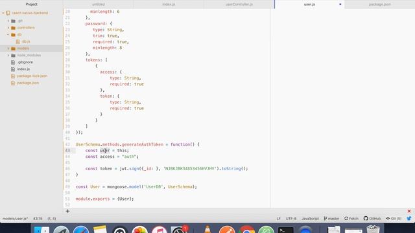Image resolution: width=415 pixels, height=233 pixels.
Task: Open iTunes from the dock
Action: pyautogui.click(x=159, y=230)
